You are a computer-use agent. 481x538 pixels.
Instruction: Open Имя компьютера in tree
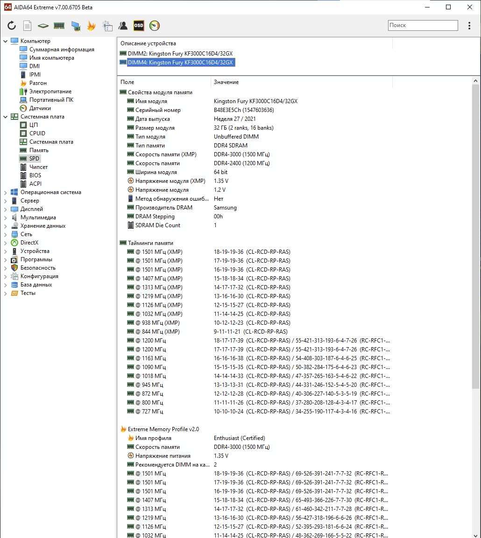point(51,58)
